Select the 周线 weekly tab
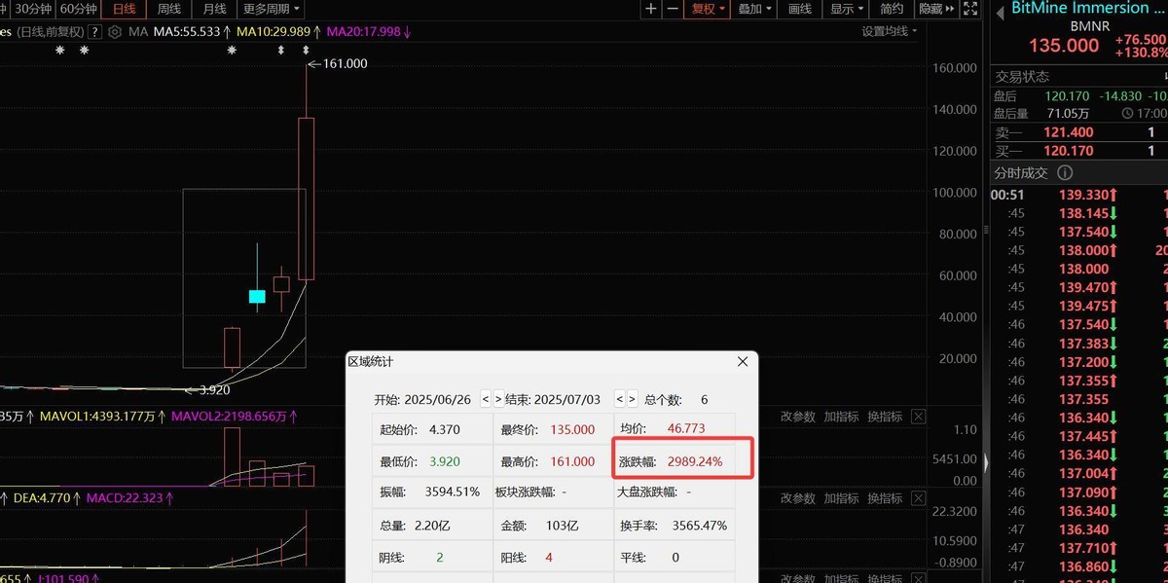 (x=168, y=9)
